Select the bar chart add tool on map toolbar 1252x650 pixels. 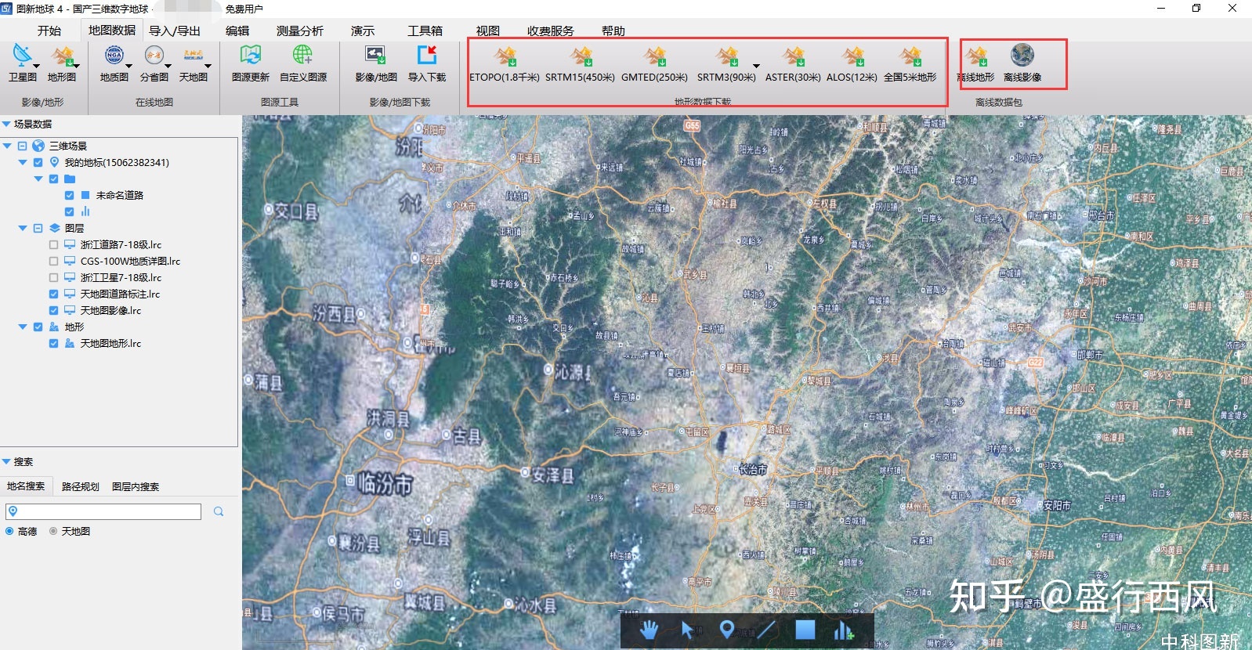pyautogui.click(x=844, y=630)
